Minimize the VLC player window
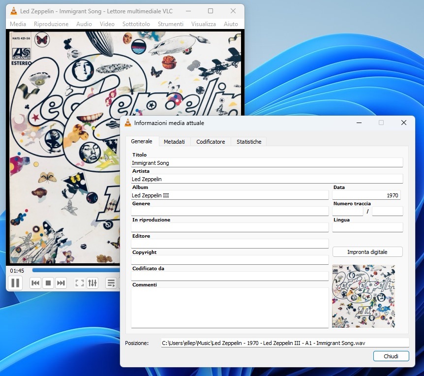This screenshot has height=376, width=424. (x=188, y=11)
